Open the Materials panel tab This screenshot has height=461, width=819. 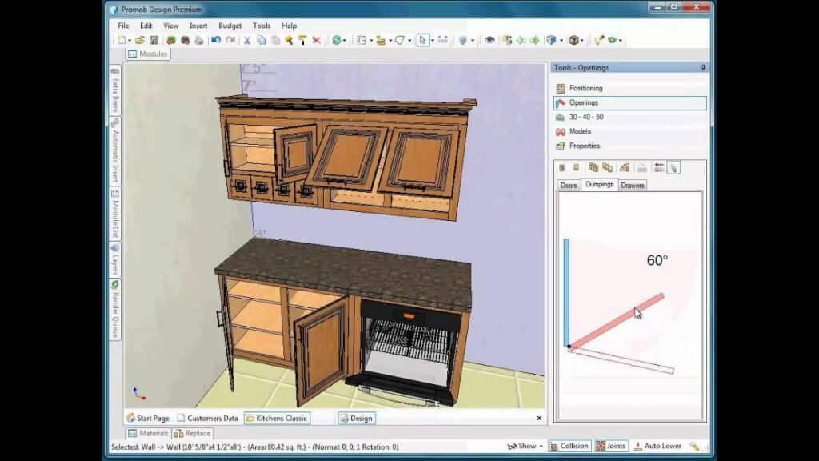tap(148, 433)
